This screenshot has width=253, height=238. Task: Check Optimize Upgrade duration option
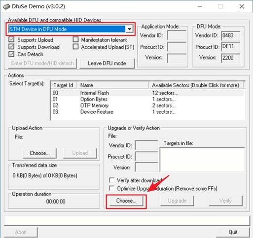click(112, 188)
